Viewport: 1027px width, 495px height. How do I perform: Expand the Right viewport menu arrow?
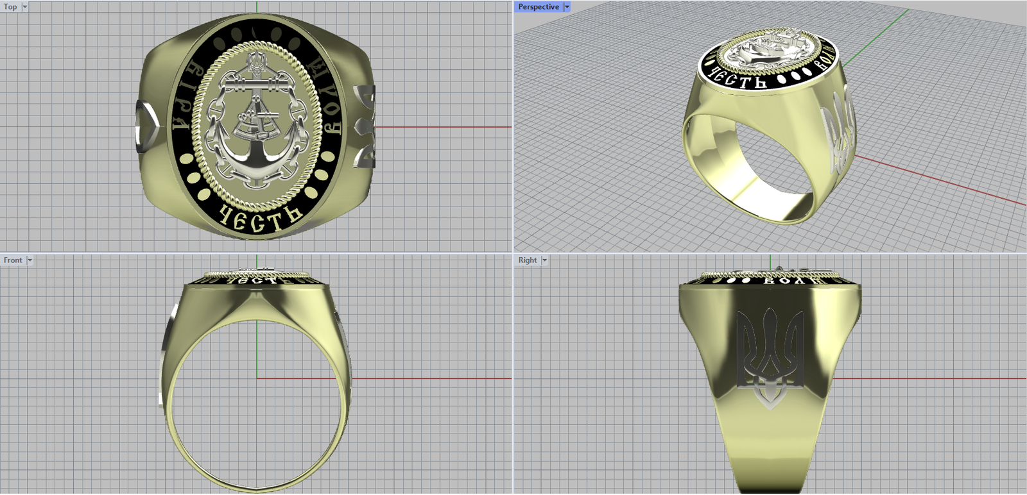click(544, 260)
